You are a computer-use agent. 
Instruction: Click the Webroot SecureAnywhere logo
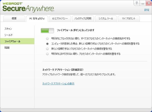pyautogui.click(x=28, y=7)
